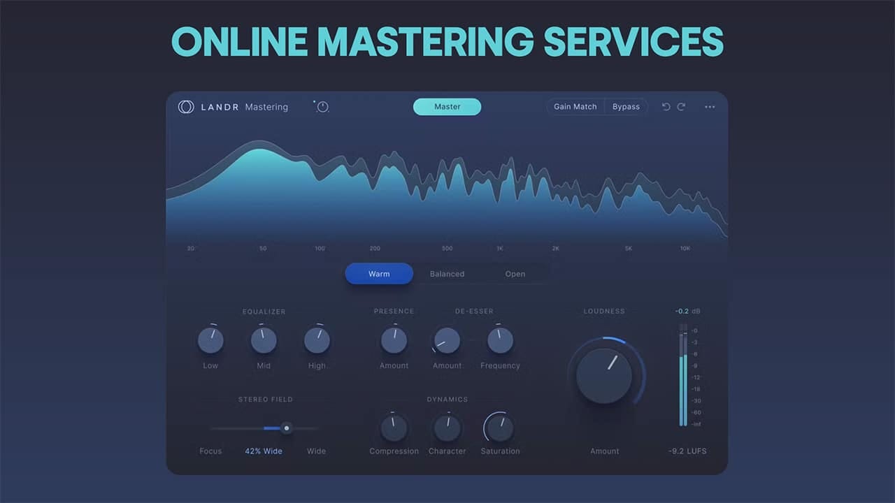Click the LANDR logo icon

point(186,107)
